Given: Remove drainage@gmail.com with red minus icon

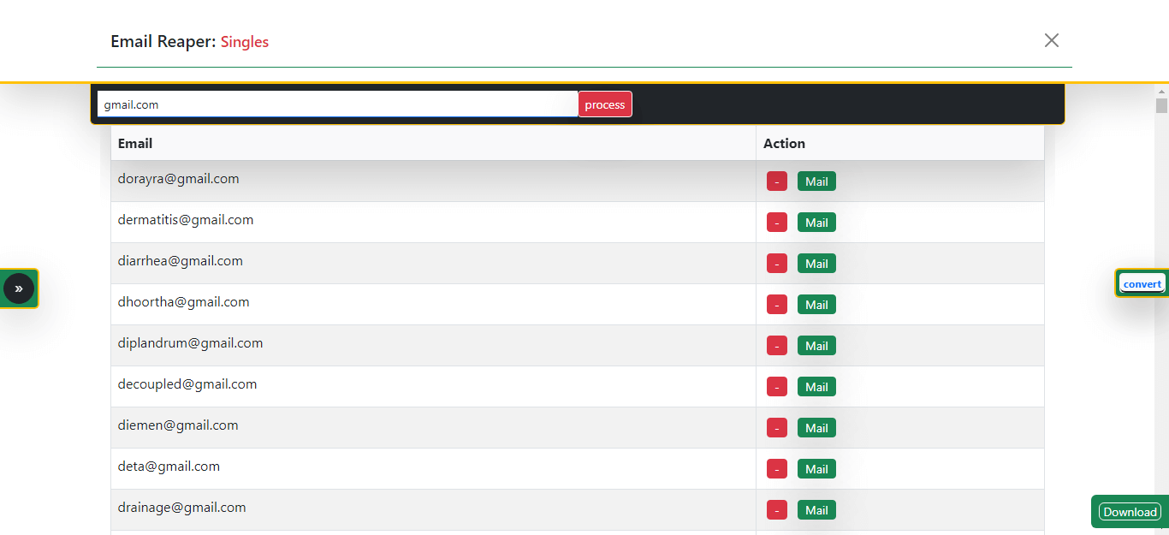Looking at the screenshot, I should (776, 510).
